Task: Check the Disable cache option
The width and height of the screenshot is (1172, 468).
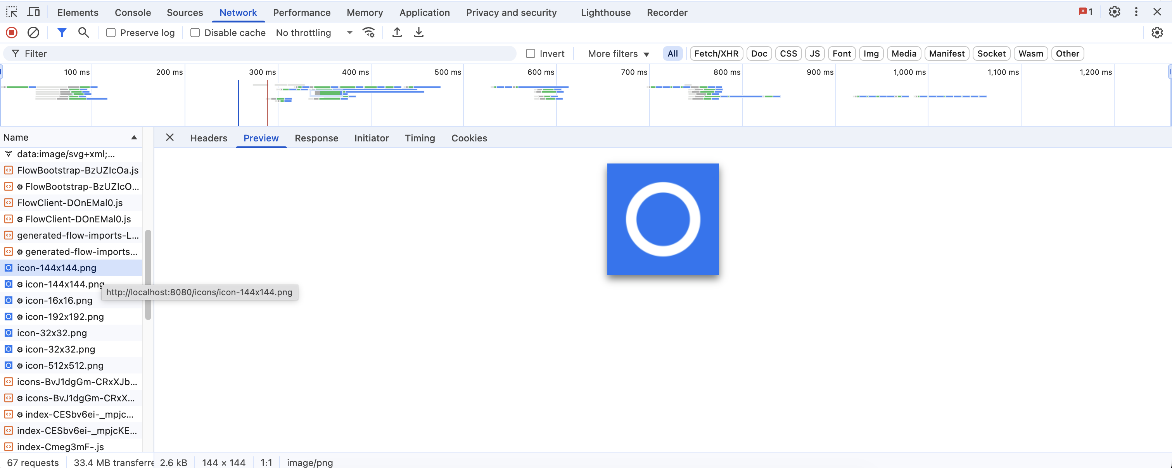Action: (x=195, y=33)
